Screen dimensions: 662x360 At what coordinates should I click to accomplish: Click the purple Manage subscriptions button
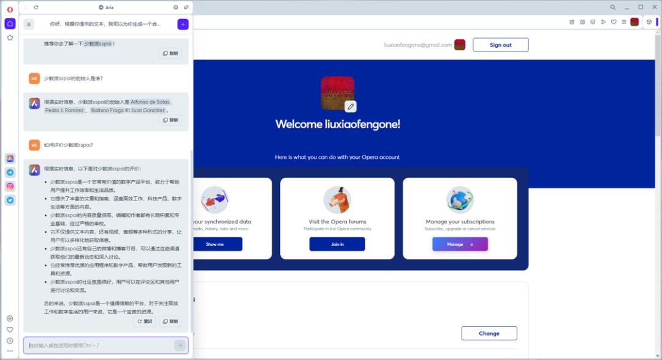(460, 244)
